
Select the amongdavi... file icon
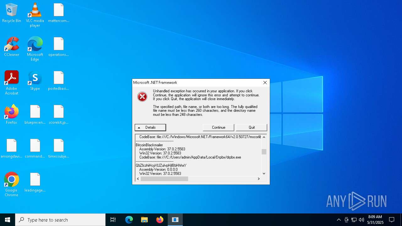pos(12,149)
